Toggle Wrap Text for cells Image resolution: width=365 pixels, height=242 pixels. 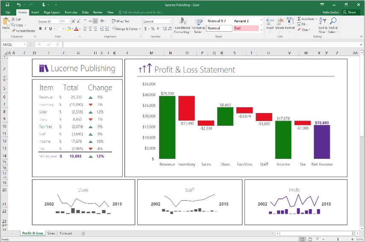click(121, 21)
